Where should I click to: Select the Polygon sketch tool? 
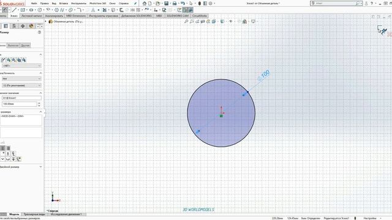pos(56,10)
